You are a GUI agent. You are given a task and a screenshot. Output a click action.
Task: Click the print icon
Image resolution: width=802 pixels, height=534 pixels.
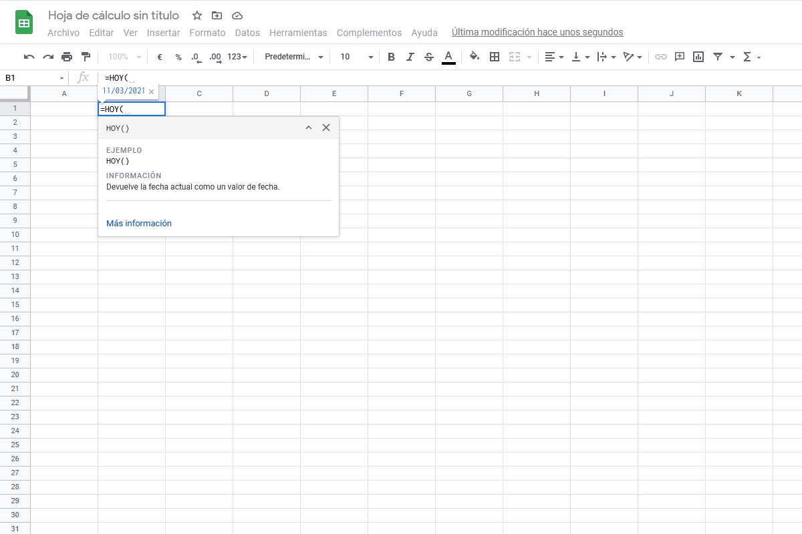[x=67, y=57]
